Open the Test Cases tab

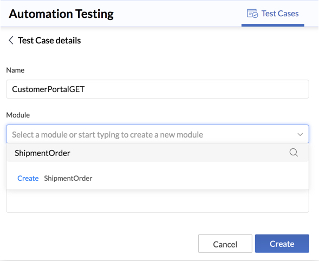click(272, 14)
